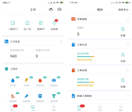The width and height of the screenshot is (132, 112).
Task: Tap the 接单中 order list icon
Action: [41, 23]
